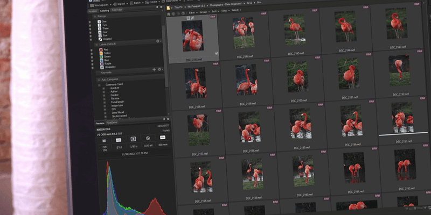The height and width of the screenshot is (215, 431).
Task: Toggle the checkmark on DSC_2143.nef thumbnail
Action: coord(217,53)
